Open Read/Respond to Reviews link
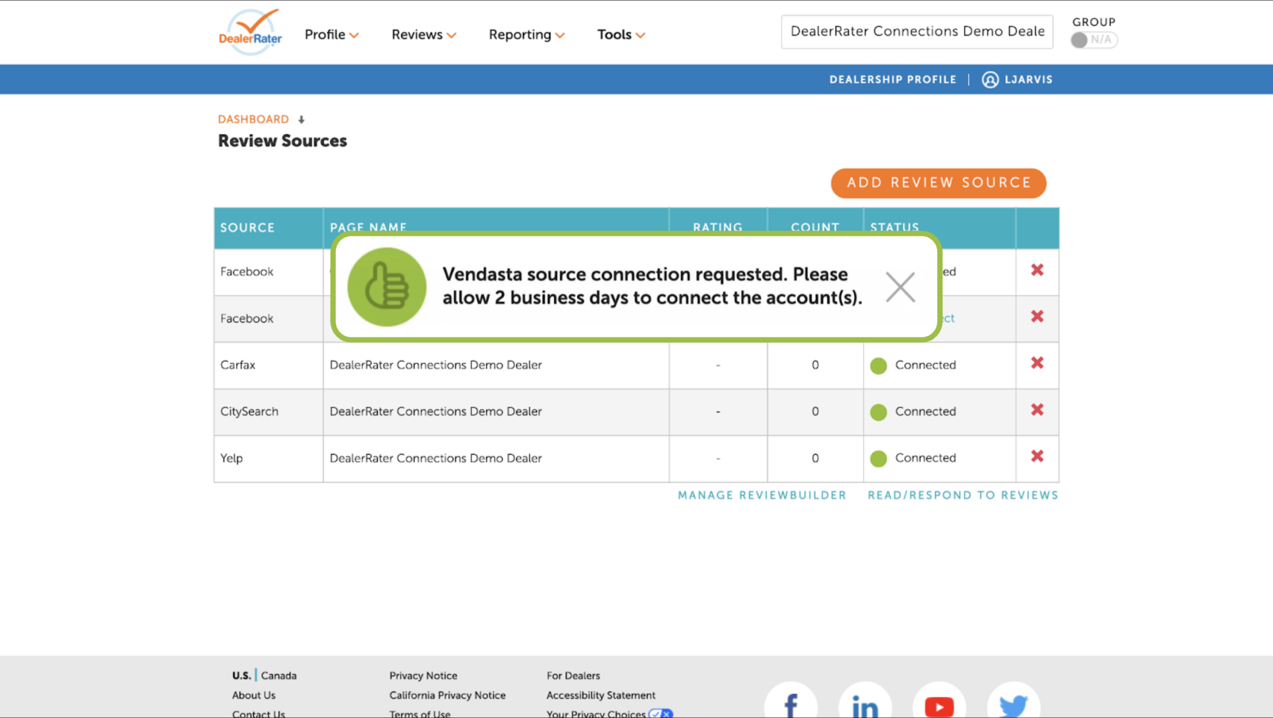 point(963,495)
